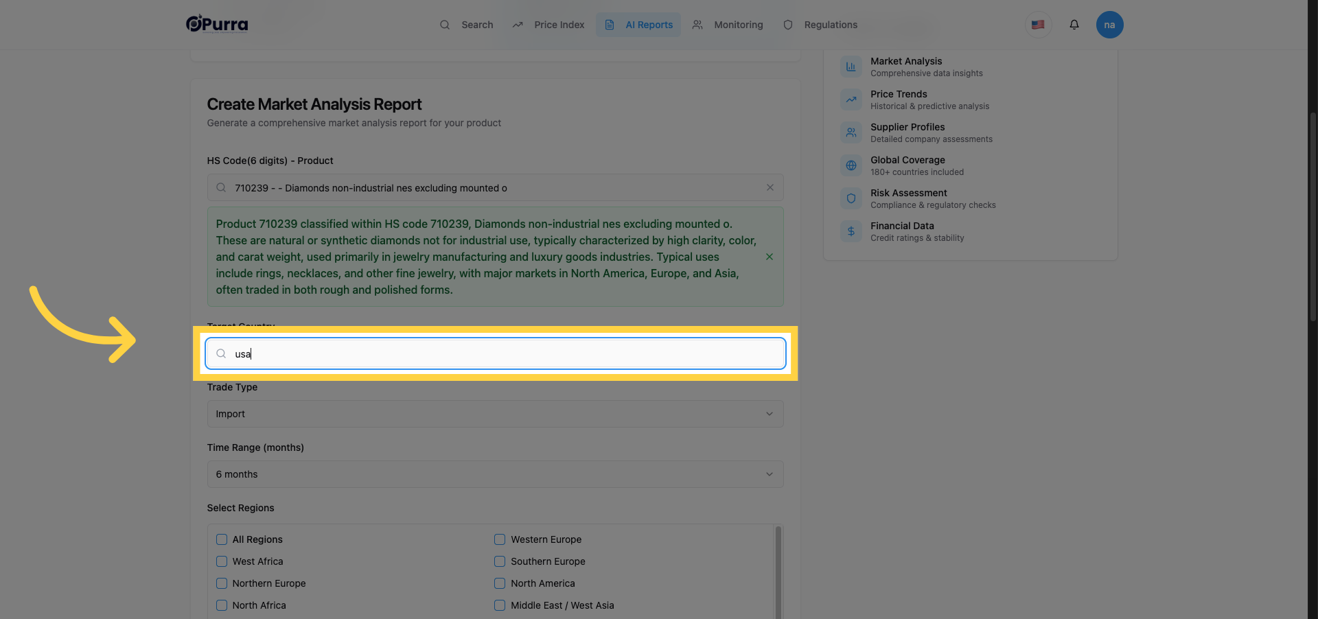Image resolution: width=1318 pixels, height=619 pixels.
Task: Check the Northern Europe checkbox
Action: 222,583
